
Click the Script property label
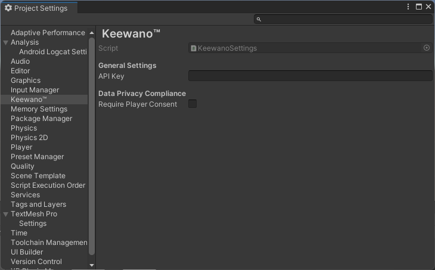[x=108, y=48]
